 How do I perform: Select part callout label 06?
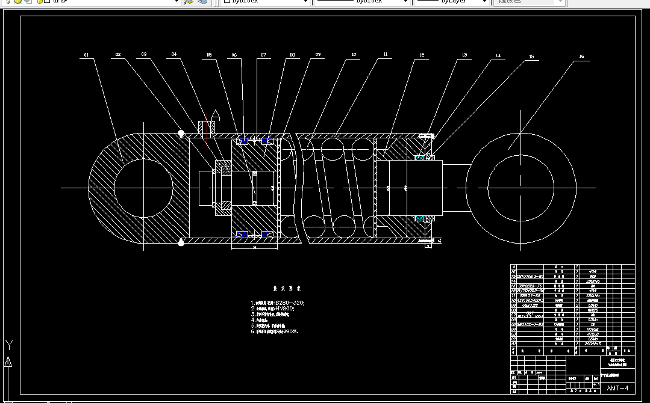[234, 55]
